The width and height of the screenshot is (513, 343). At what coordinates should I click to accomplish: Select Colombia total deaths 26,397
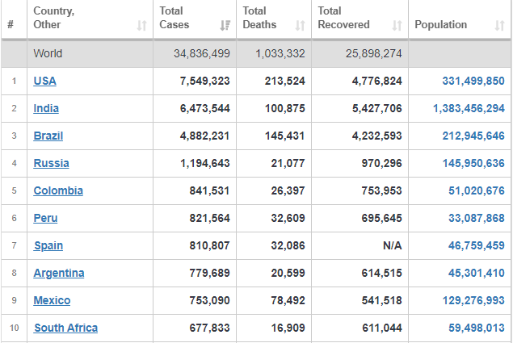288,190
